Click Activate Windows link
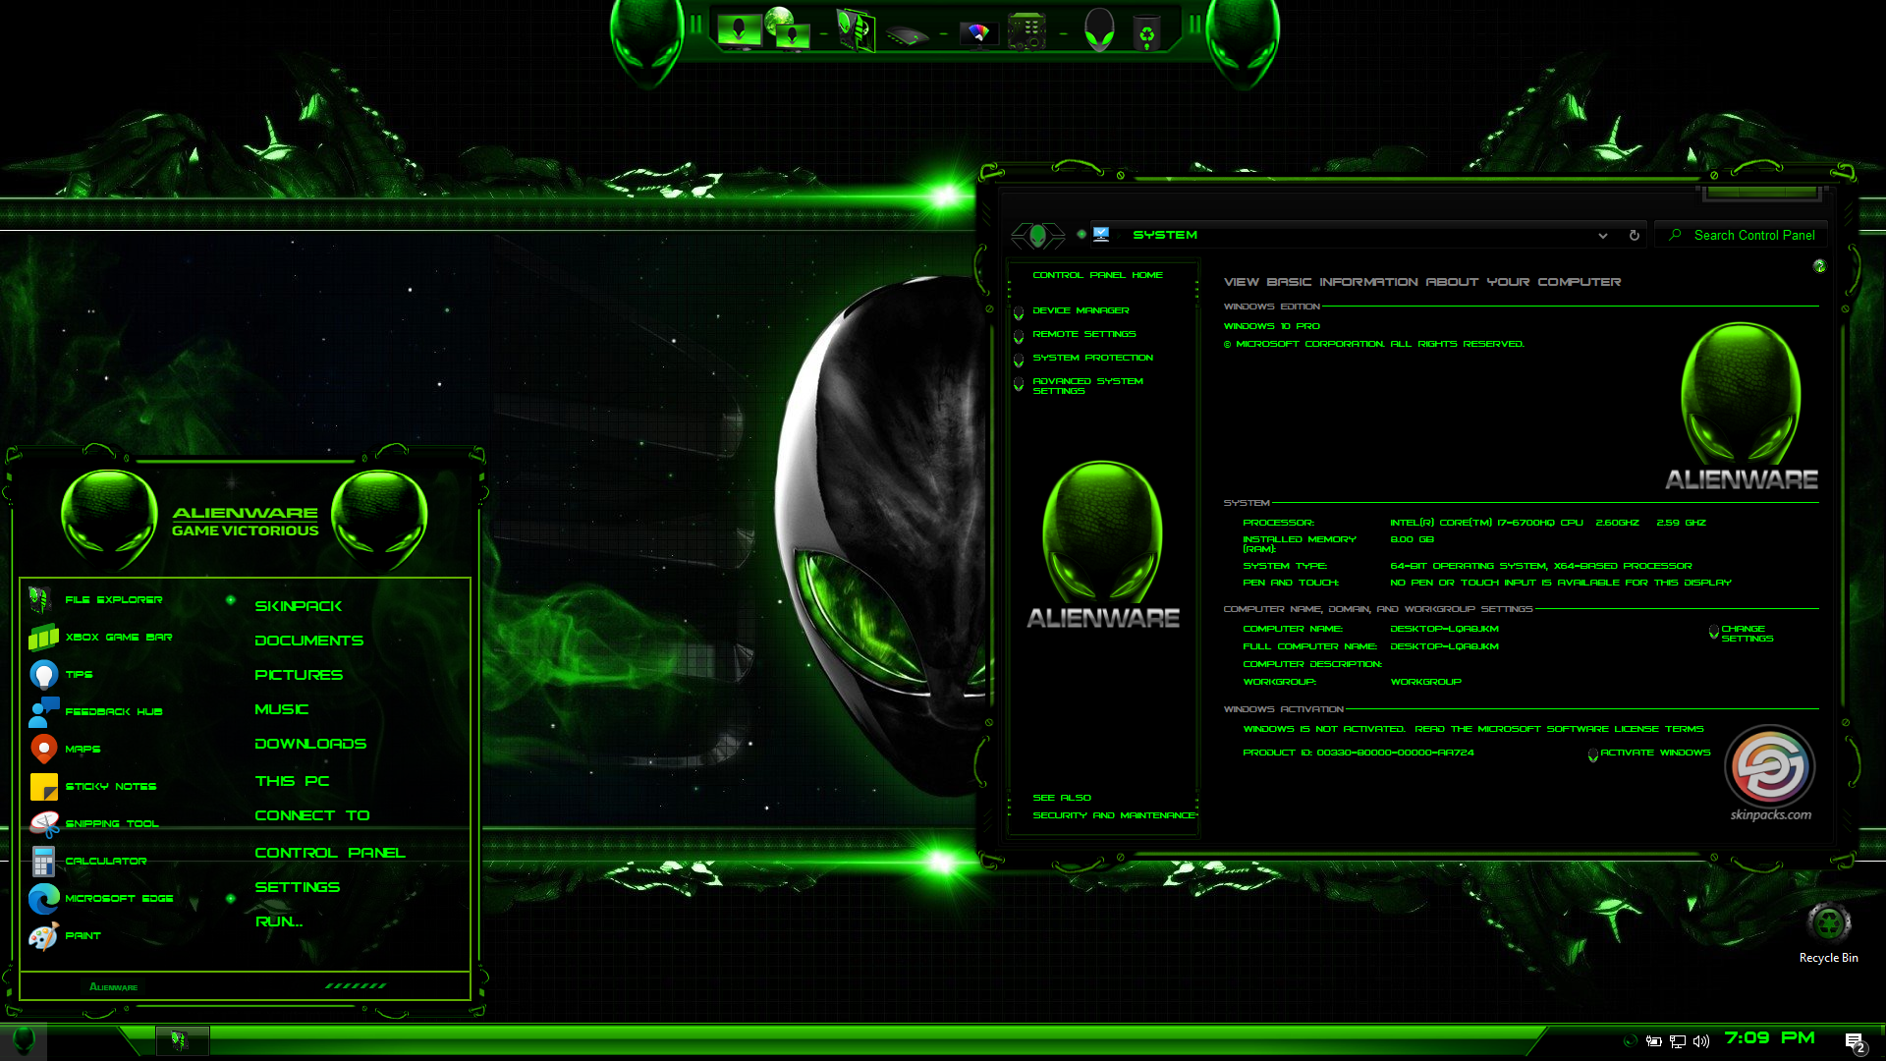 (1654, 753)
